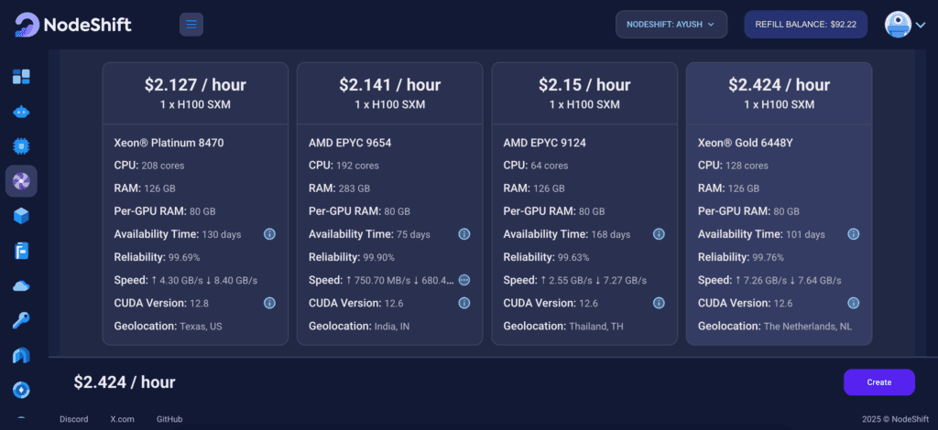Viewport: 938px width, 430px height.
Task: Show Availability Time info for 168 days card
Action: (x=659, y=234)
